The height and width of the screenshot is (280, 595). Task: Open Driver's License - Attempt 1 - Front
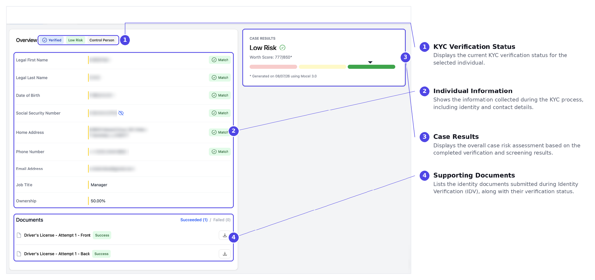click(x=57, y=235)
